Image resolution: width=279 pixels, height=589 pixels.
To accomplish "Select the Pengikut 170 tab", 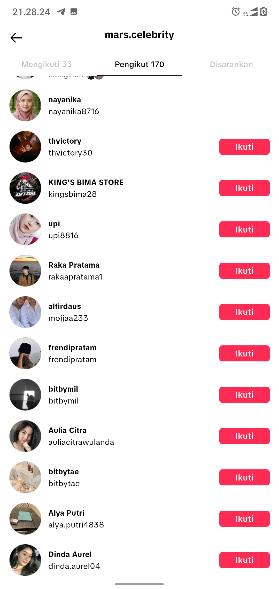I will (x=139, y=64).
